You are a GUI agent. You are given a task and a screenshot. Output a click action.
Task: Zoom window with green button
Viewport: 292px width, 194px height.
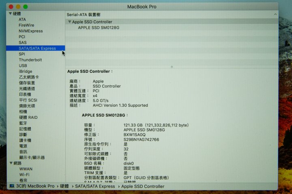(x=25, y=7)
